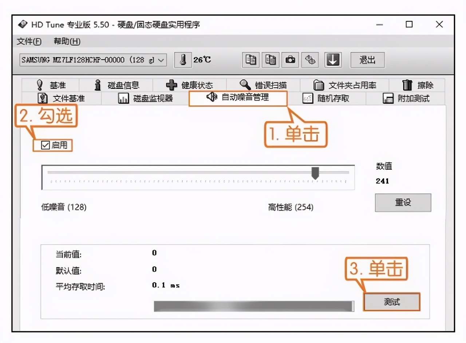Click the 重设 reset button
This screenshot has height=343, width=466.
pos(403,202)
